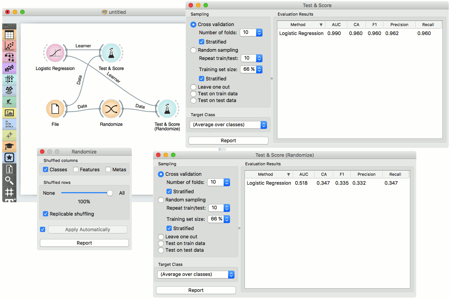The height and width of the screenshot is (299, 451).
Task: Select Leave one out in Test & Score
Action: click(193, 87)
